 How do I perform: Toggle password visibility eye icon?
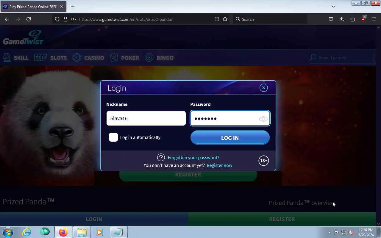(x=263, y=119)
